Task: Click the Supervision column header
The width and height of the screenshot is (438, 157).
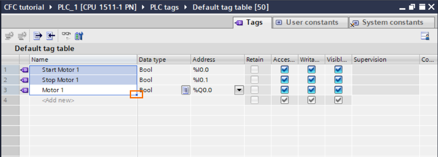Action: pyautogui.click(x=386, y=59)
